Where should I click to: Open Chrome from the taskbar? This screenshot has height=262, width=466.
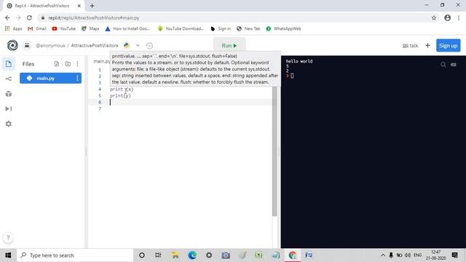coord(293,255)
